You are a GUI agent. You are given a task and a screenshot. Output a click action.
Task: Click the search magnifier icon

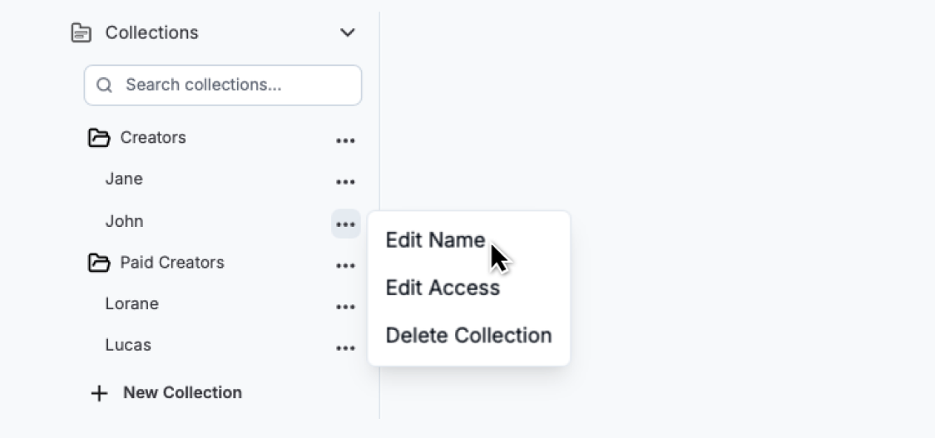pyautogui.click(x=105, y=85)
